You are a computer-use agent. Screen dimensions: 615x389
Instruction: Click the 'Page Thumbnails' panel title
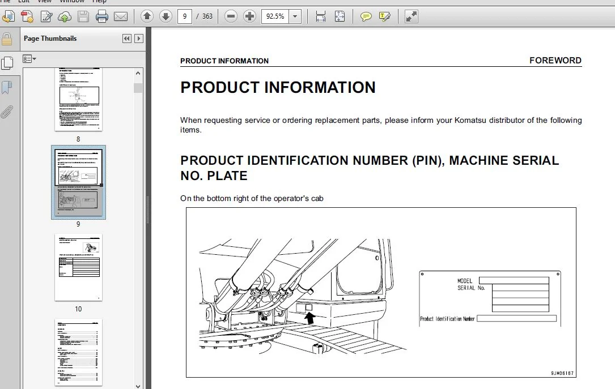point(50,39)
